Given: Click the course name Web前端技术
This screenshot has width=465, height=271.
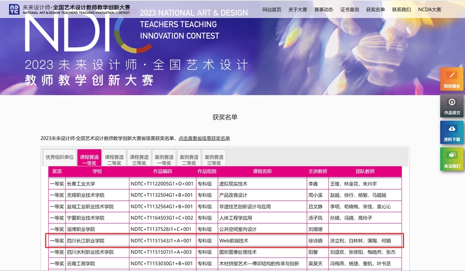Looking at the screenshot, I should [x=234, y=241].
